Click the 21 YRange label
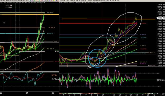 click(x=55, y=79)
